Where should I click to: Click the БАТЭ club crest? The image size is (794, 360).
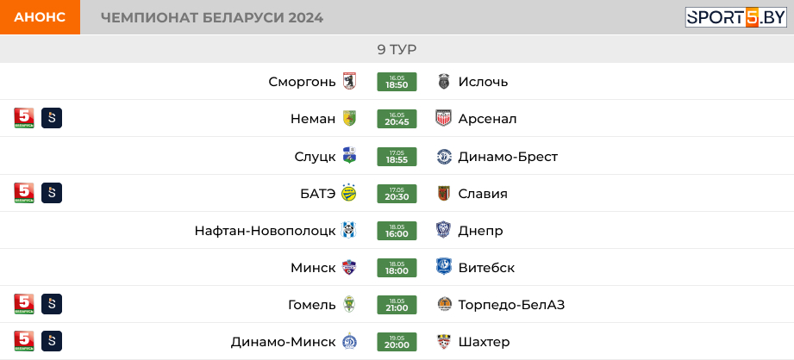(349, 193)
